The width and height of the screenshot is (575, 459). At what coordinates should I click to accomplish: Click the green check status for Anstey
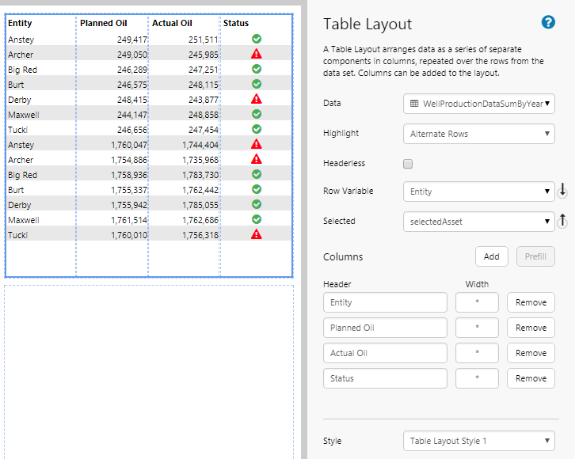(257, 39)
